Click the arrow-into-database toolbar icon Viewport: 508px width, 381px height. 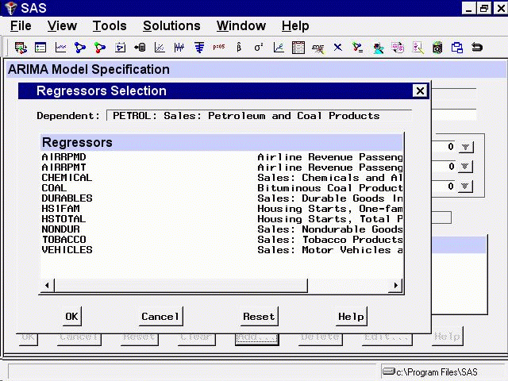pos(140,48)
